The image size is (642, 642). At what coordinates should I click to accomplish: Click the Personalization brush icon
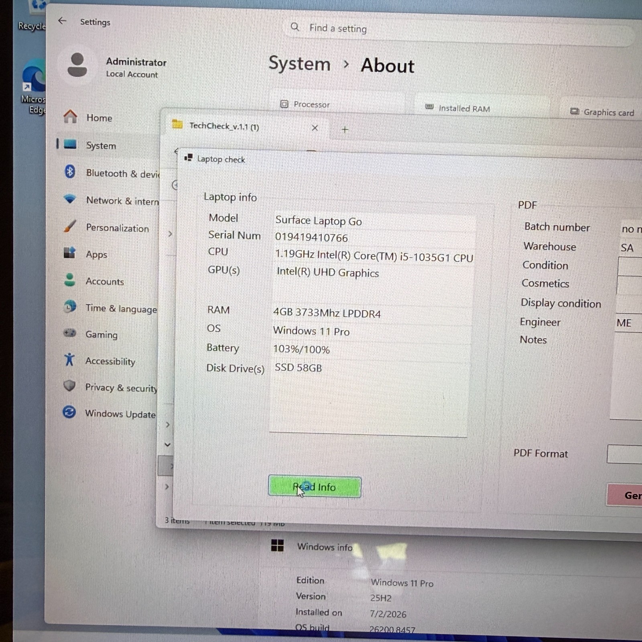tap(70, 226)
